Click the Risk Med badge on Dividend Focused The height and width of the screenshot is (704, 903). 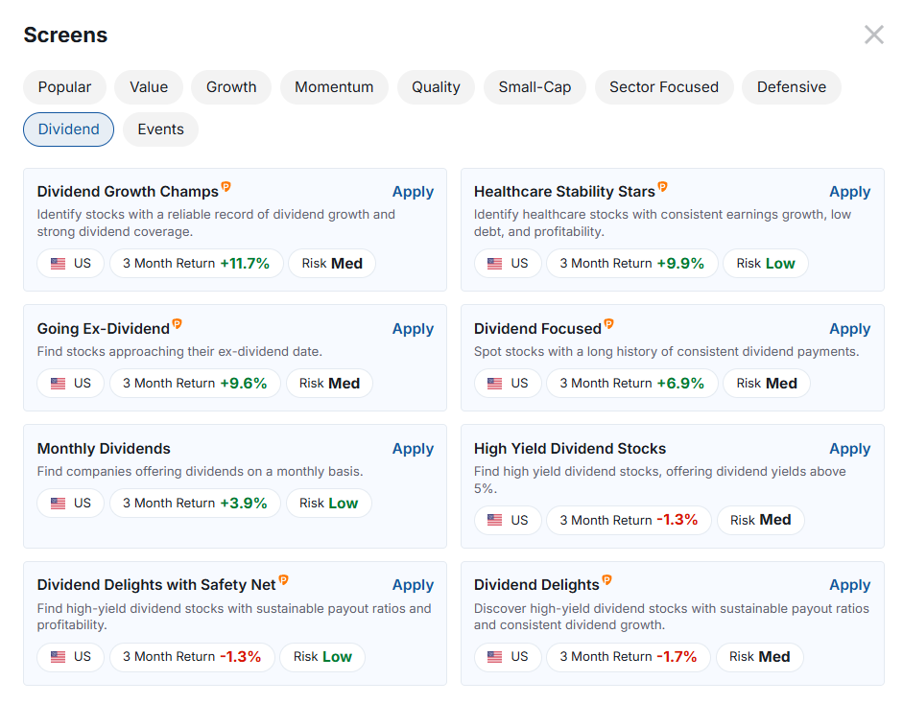[766, 383]
